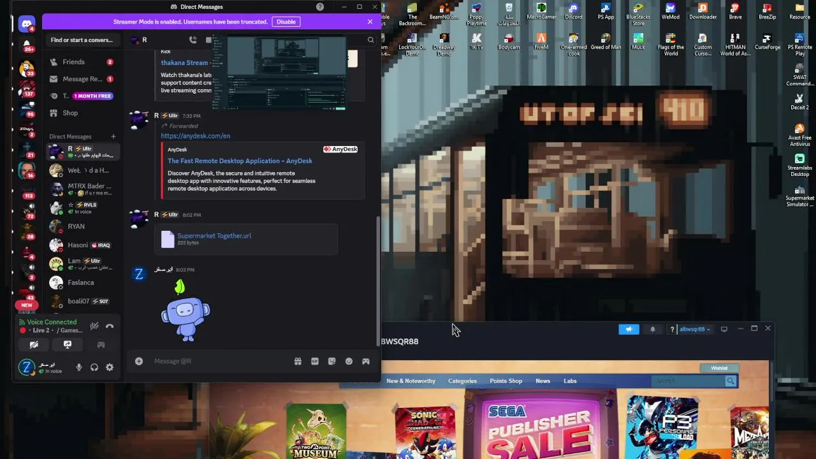Start an activity with controller button
The image size is (816, 459).
point(101,345)
